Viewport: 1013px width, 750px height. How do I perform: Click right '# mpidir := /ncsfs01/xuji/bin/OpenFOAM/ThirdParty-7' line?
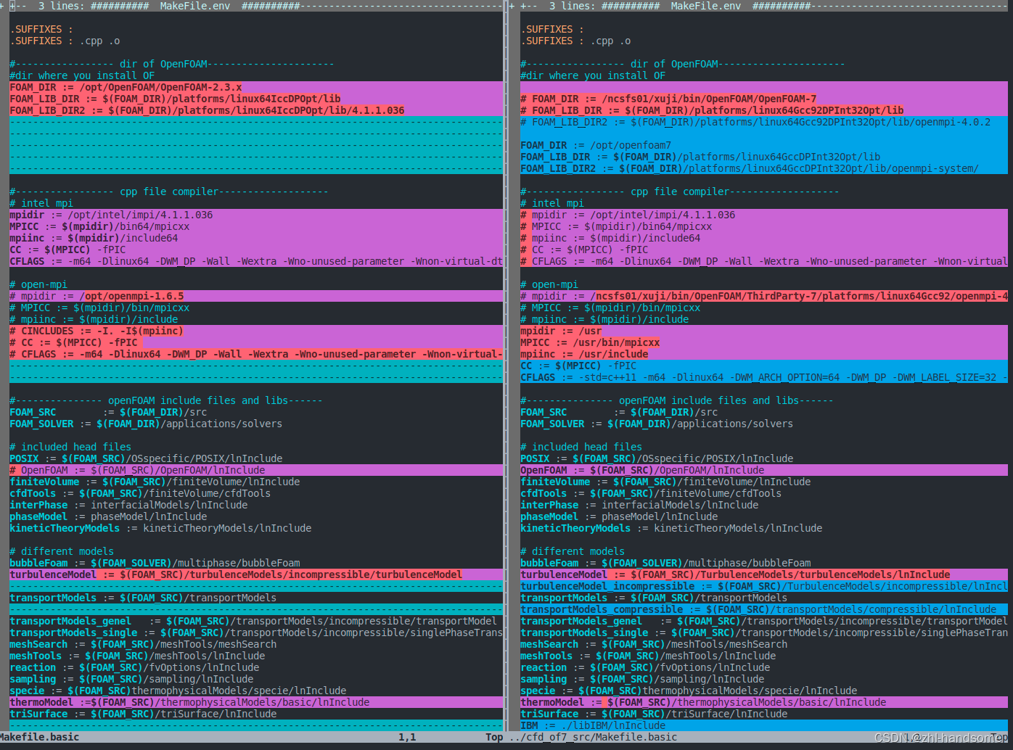[x=764, y=296]
